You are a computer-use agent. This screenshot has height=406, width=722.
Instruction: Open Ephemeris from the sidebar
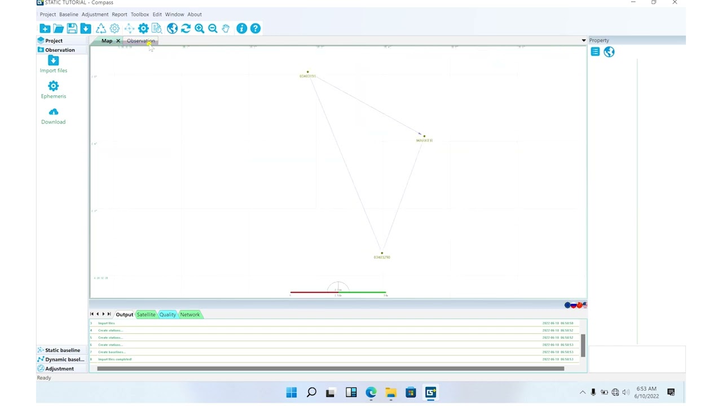[x=54, y=86]
